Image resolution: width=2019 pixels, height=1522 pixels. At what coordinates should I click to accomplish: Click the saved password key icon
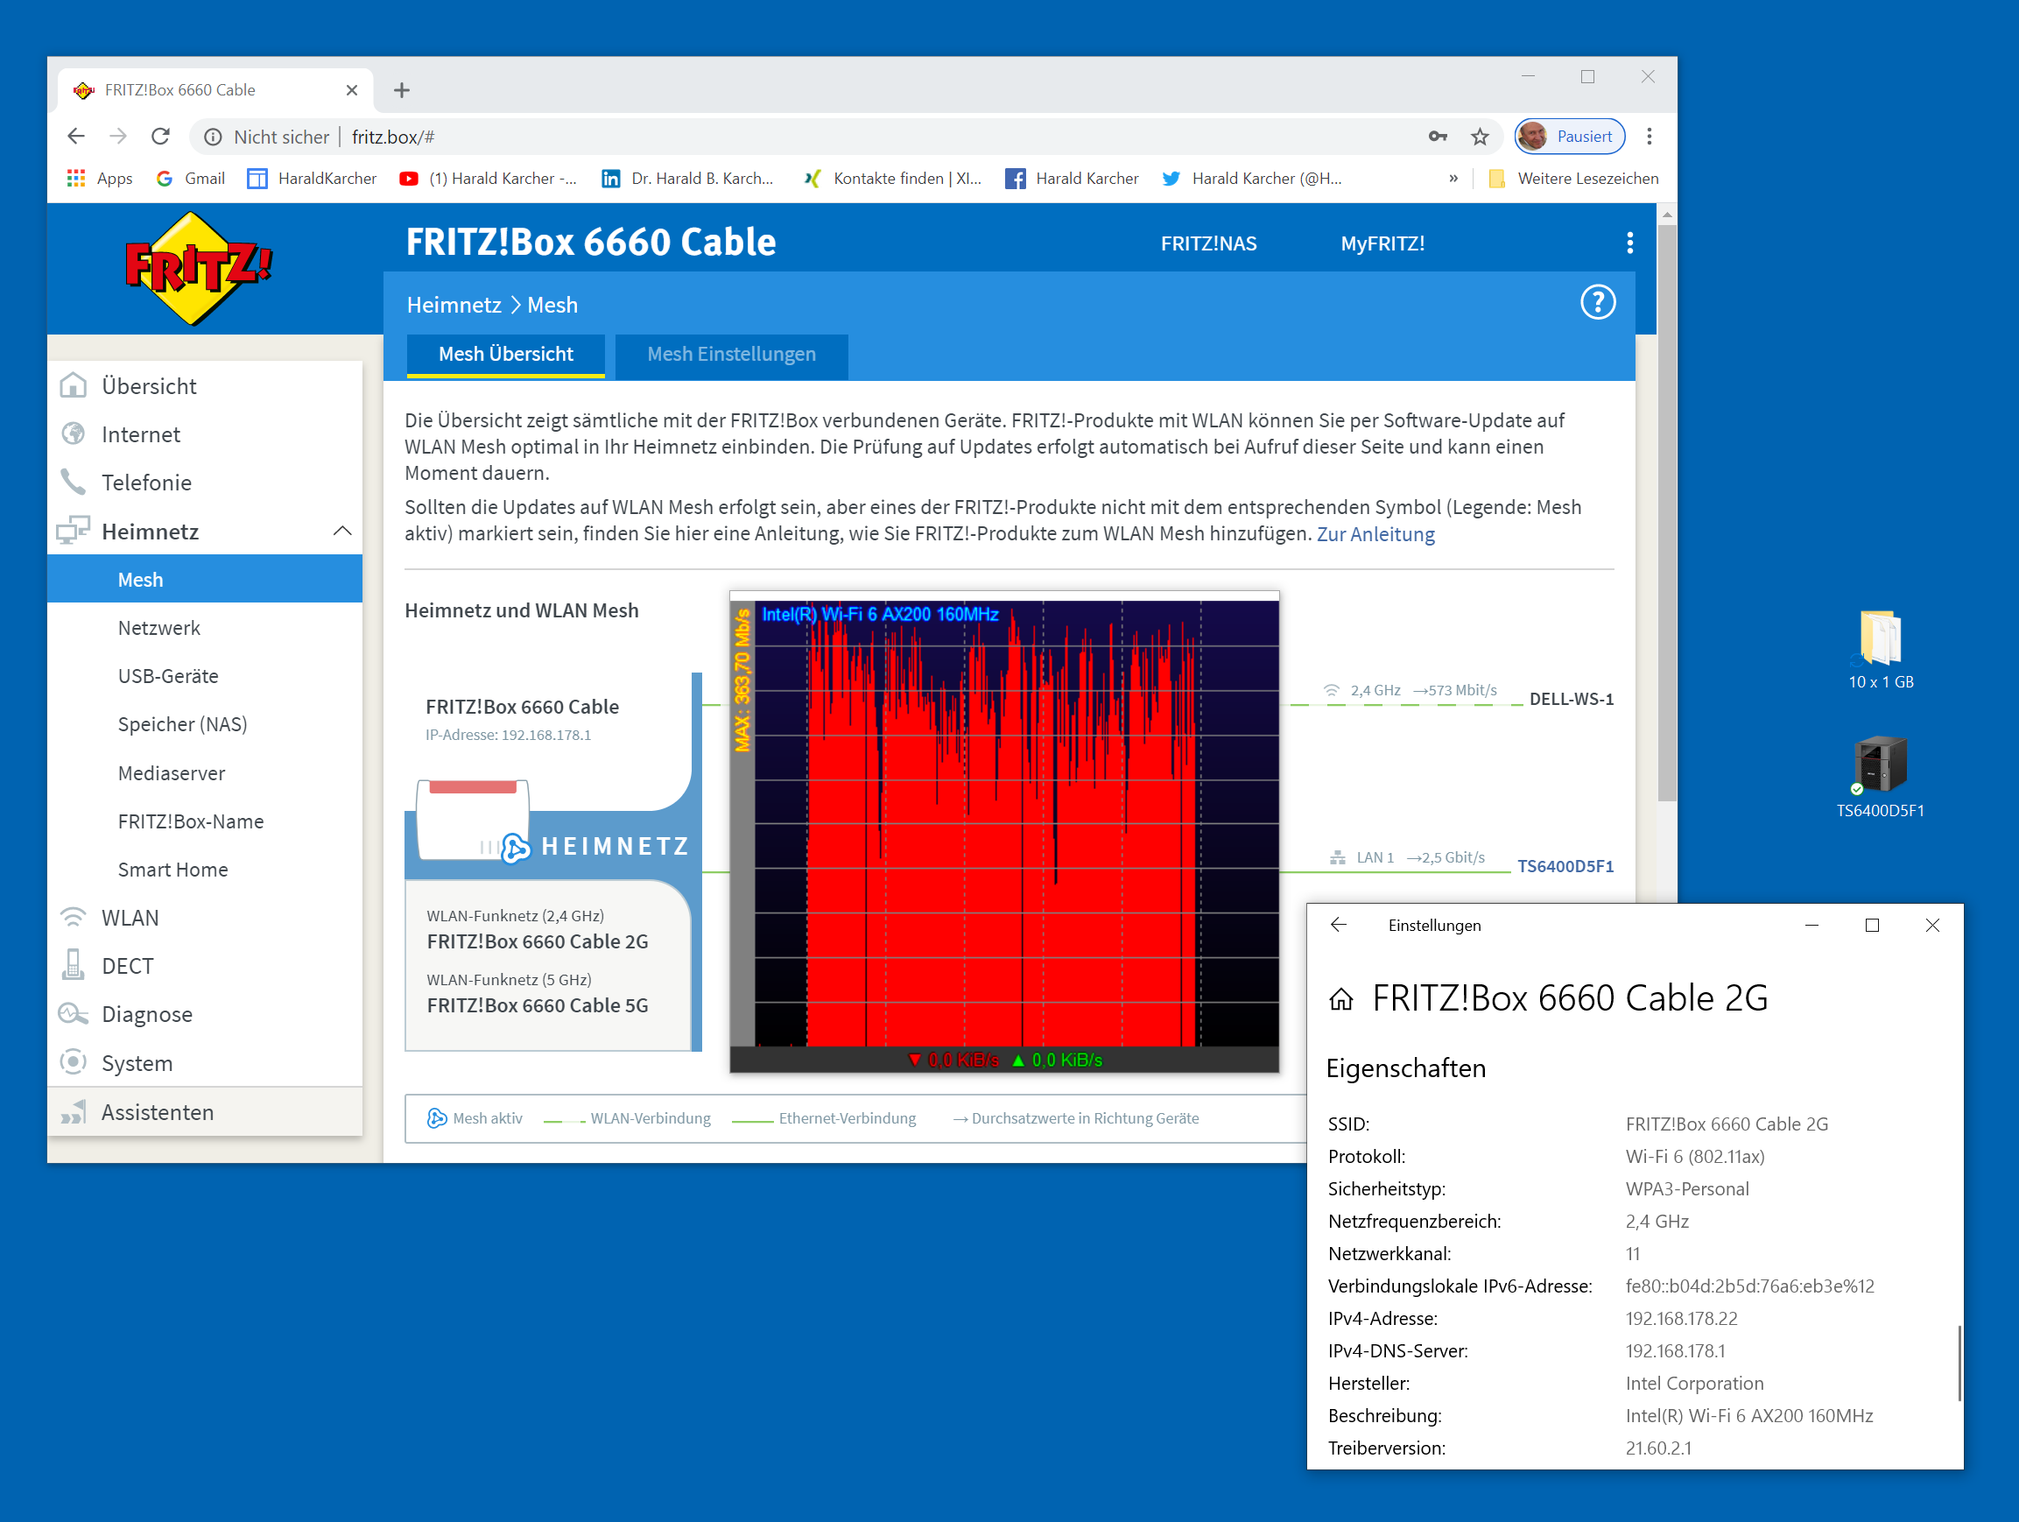1438,137
